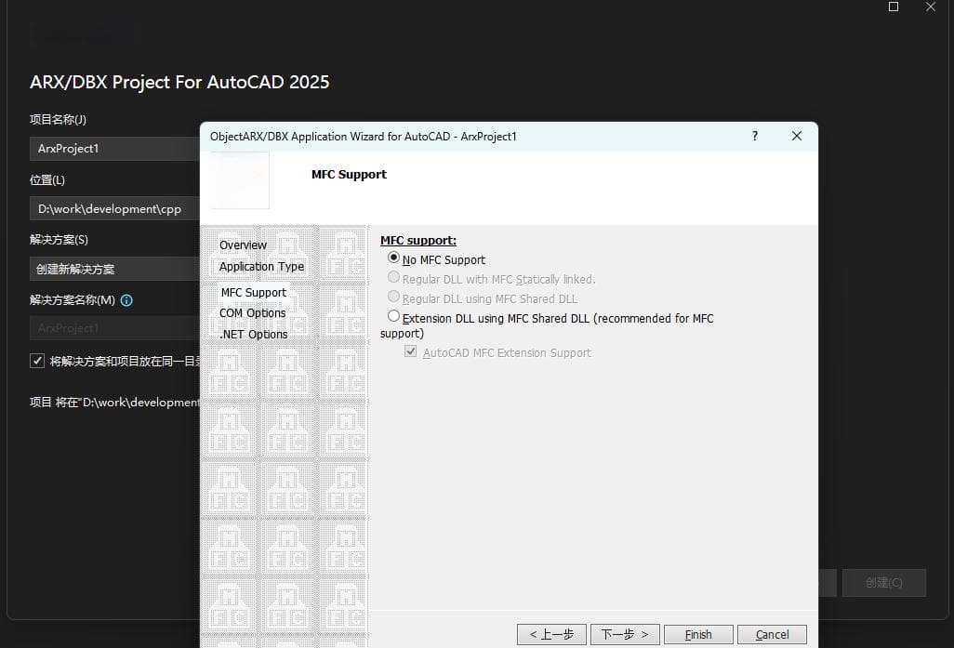954x648 pixels.
Task: Click the Cancel button in the wizard
Action: [x=772, y=635]
